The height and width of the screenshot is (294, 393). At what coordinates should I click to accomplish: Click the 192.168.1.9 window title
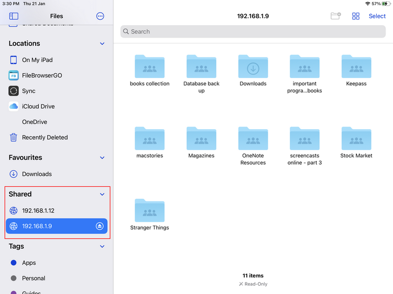(253, 16)
